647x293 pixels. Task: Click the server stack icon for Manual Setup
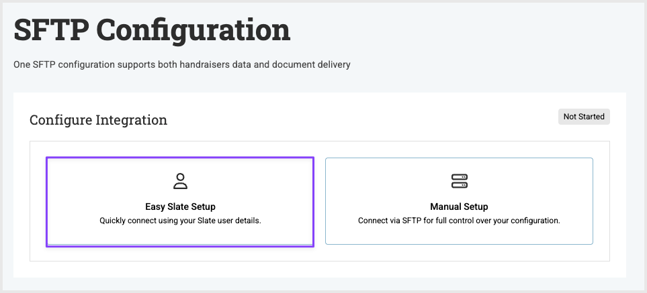459,181
